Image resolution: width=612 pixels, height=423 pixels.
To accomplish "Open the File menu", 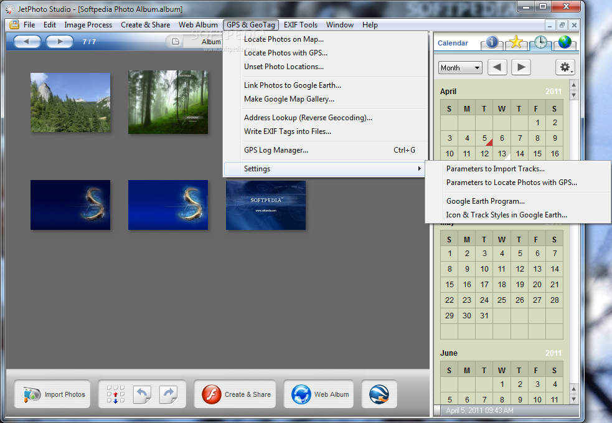I will tap(29, 24).
